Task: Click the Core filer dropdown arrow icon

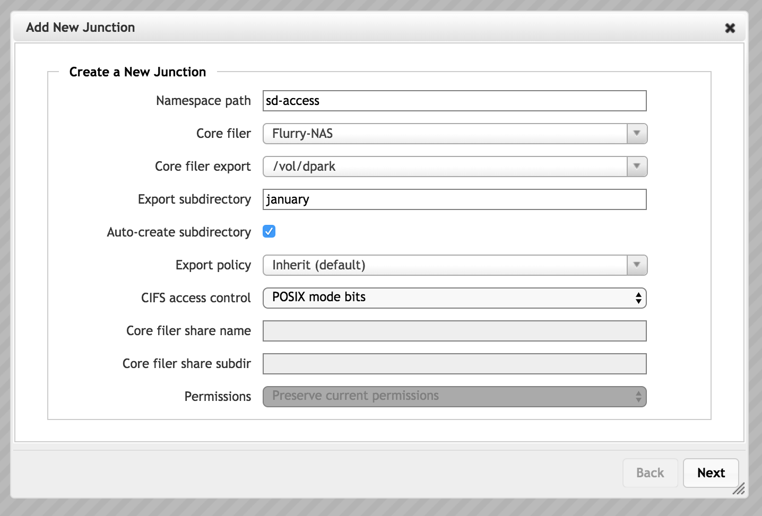Action: point(636,134)
